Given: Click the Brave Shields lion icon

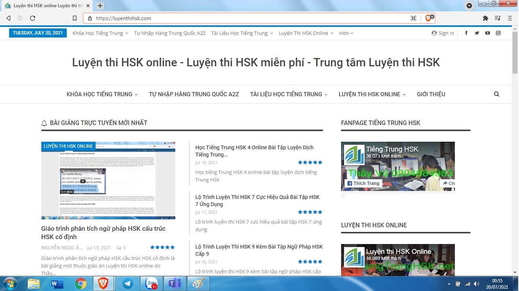Looking at the screenshot, I should [428, 18].
